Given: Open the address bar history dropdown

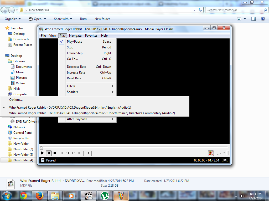Looking at the screenshot, I should pyautogui.click(x=194, y=10).
